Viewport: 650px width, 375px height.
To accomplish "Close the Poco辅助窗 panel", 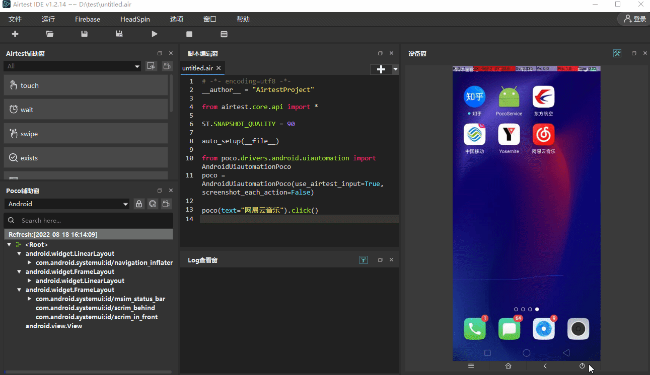I will coord(171,191).
